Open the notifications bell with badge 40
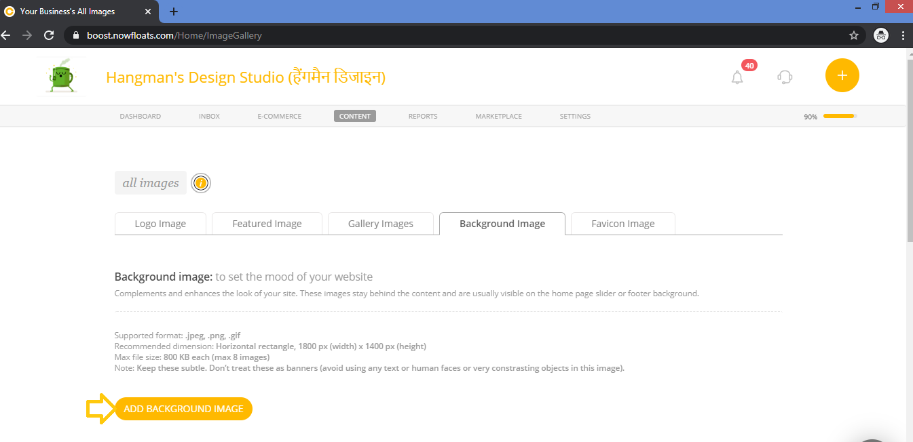Screen dimensions: 913x442 [x=737, y=77]
